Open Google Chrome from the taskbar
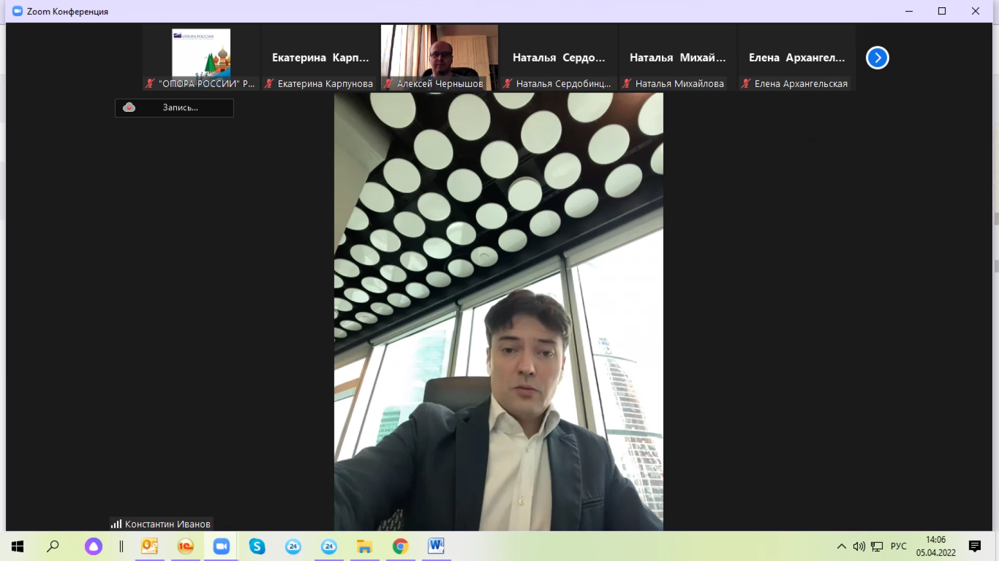 400,546
